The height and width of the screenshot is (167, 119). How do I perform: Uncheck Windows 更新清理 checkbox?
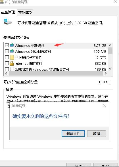(x=7, y=45)
